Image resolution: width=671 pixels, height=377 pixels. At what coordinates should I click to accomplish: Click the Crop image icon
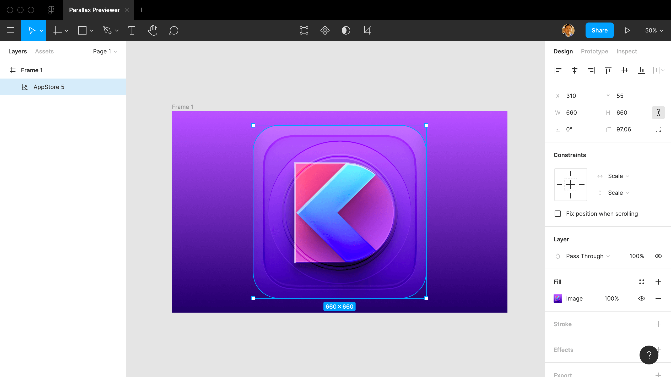point(367,30)
